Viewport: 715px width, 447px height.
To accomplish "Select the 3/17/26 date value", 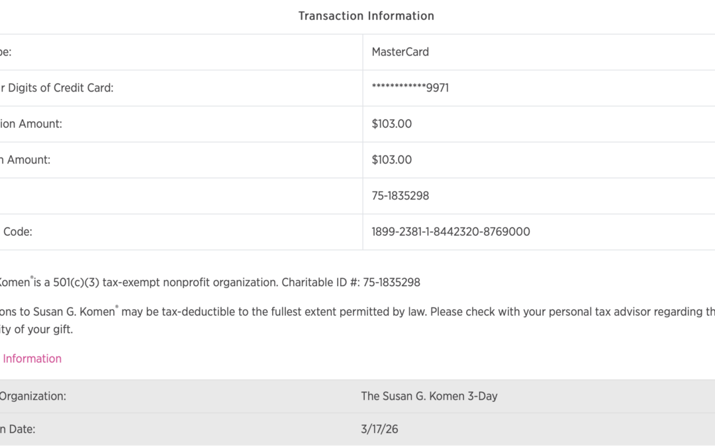I will 379,429.
